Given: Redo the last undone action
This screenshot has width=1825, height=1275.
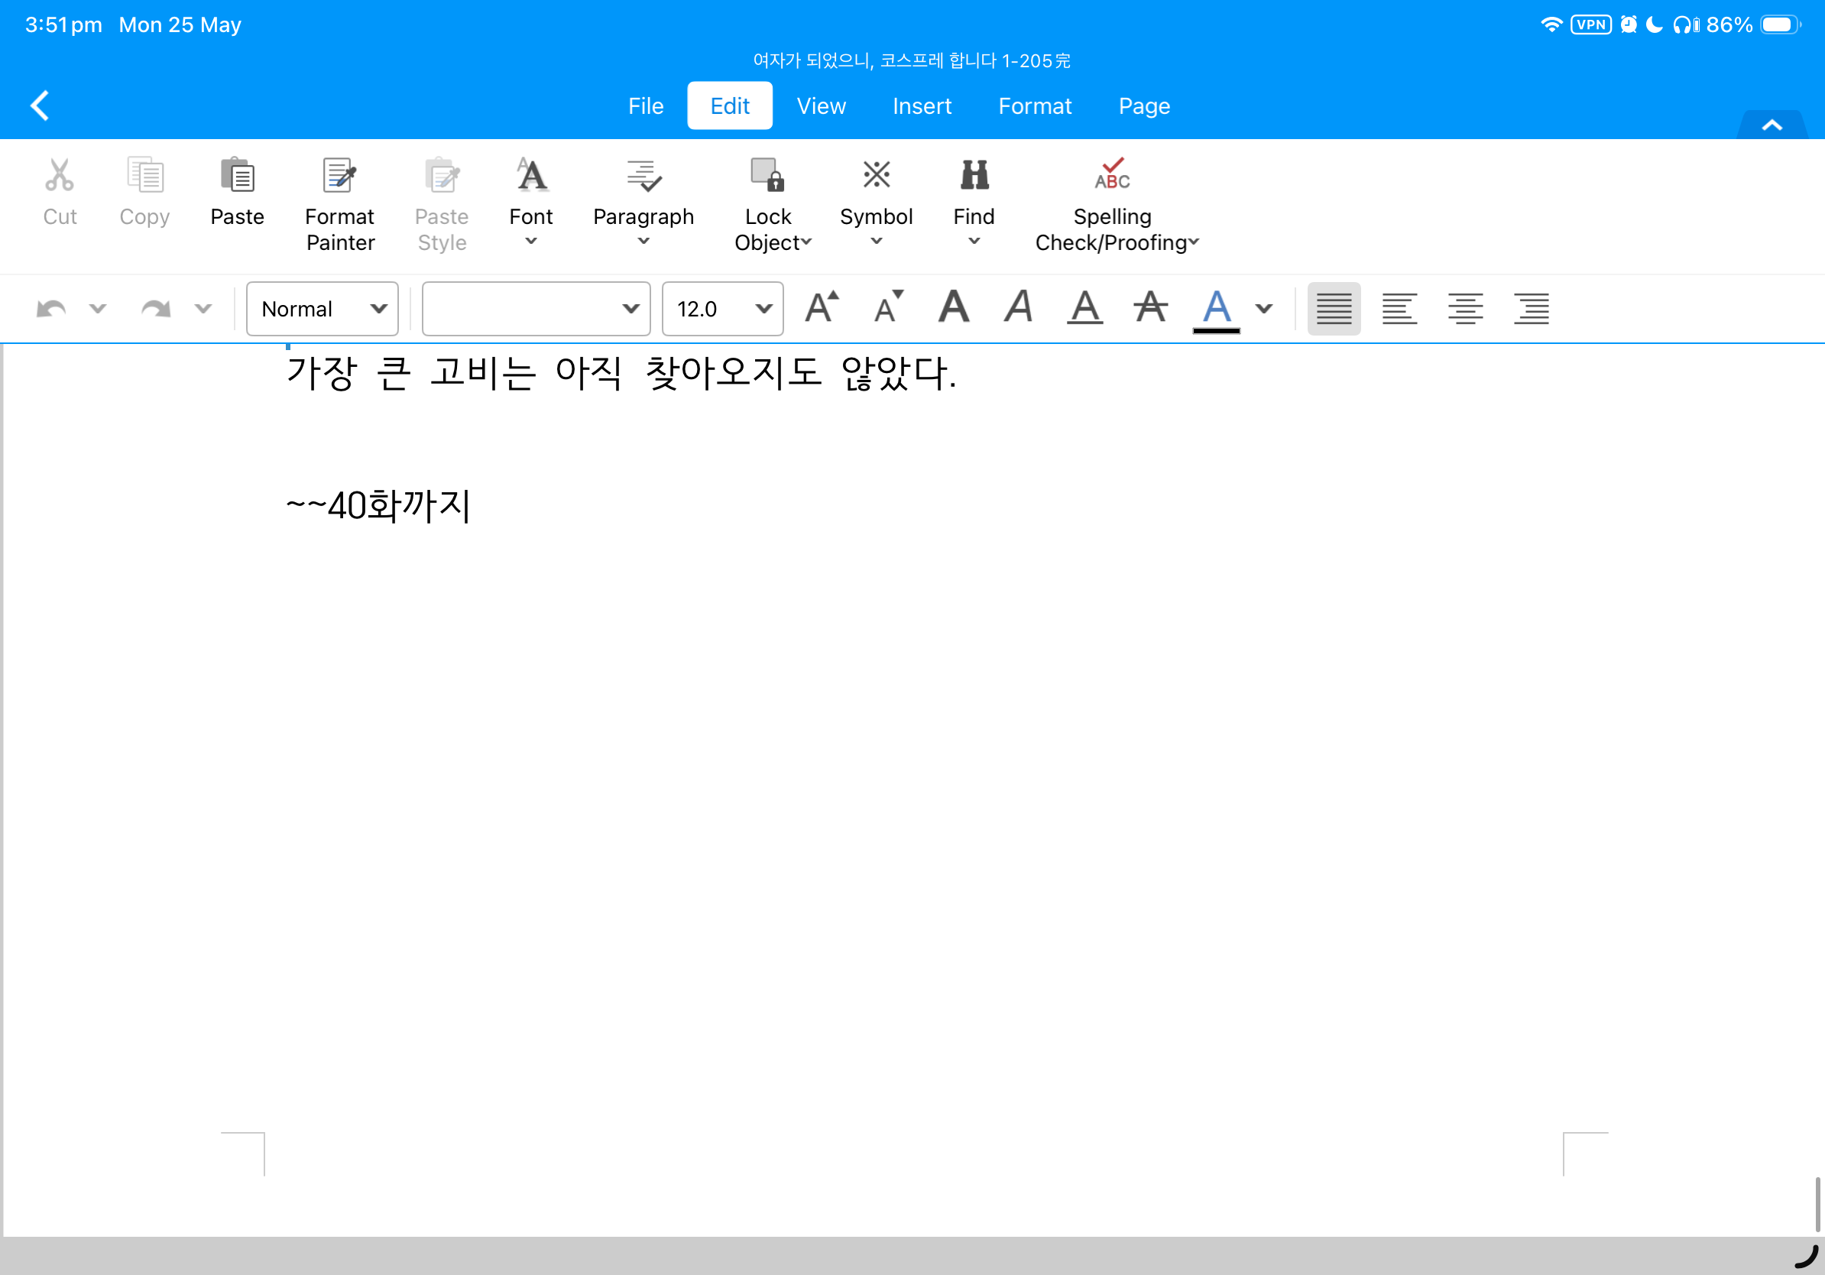Looking at the screenshot, I should click(x=156, y=308).
